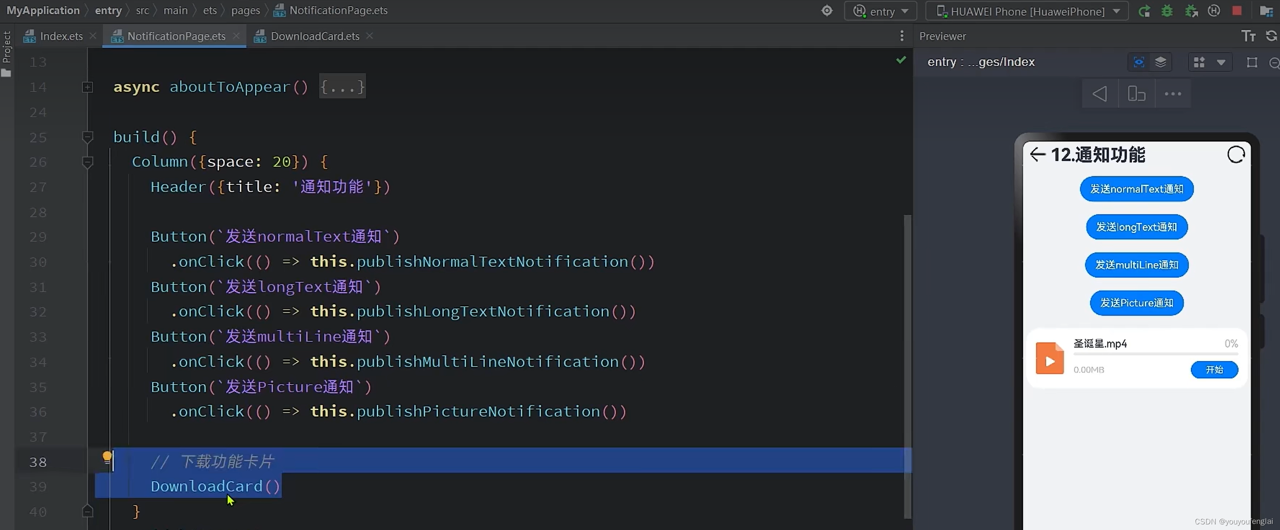Open previewer more options ellipsis
Screen dimensions: 1280x530
coord(1173,93)
